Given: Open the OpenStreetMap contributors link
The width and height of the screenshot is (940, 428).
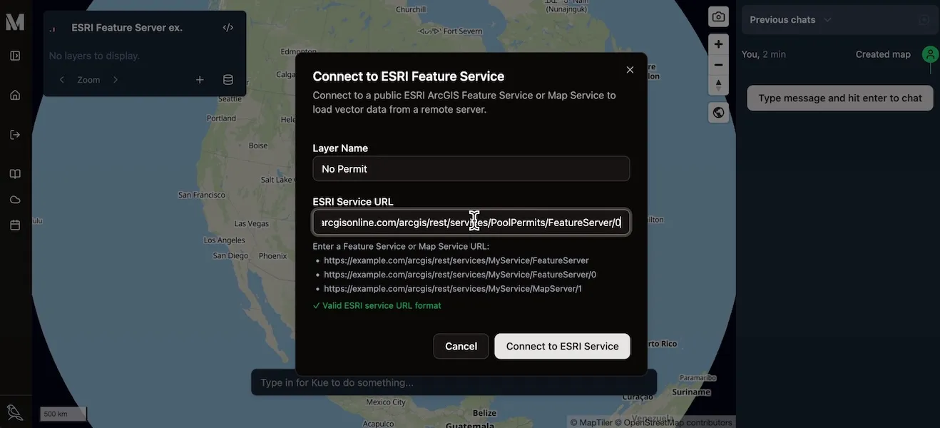Looking at the screenshot, I should [674, 422].
